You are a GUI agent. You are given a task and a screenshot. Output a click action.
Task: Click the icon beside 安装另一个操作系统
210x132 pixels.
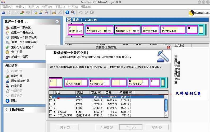pyautogui.click(x=7, y=37)
